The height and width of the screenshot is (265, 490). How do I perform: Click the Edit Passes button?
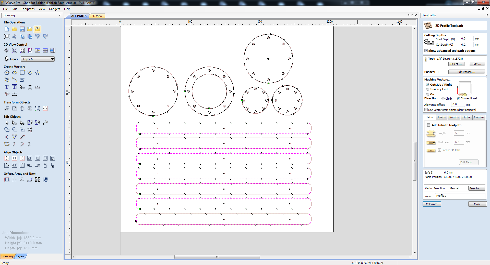pos(467,72)
